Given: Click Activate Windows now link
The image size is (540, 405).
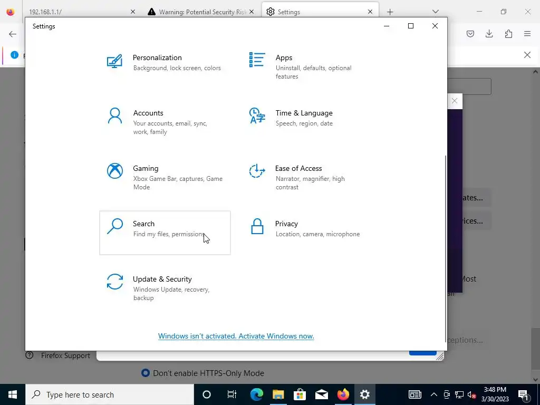Looking at the screenshot, I should click(x=236, y=336).
